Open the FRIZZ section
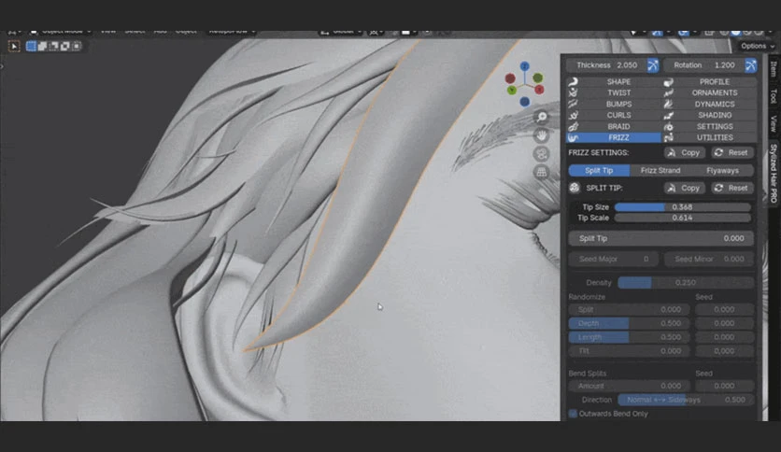This screenshot has width=781, height=452. coord(614,137)
